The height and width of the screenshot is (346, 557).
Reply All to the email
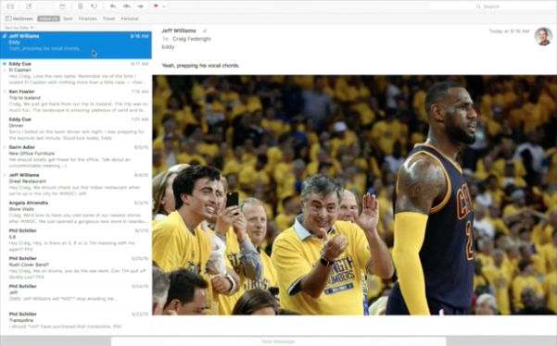tap(127, 6)
